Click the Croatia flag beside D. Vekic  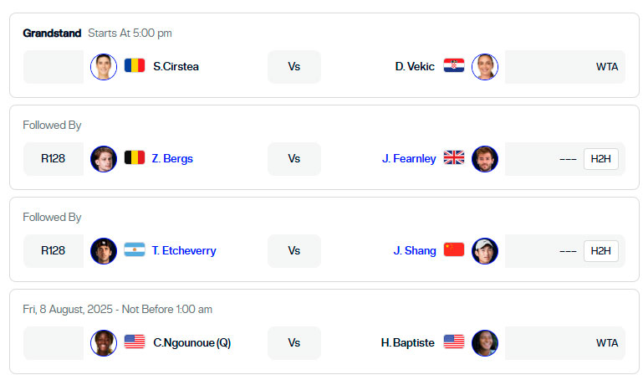point(454,66)
